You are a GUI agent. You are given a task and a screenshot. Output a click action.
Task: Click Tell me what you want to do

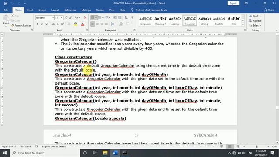151,10
